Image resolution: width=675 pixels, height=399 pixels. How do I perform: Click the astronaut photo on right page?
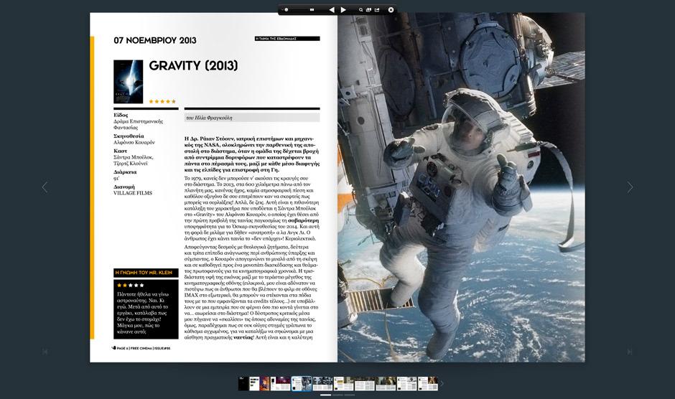pyautogui.click(x=461, y=187)
